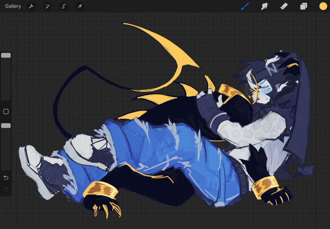The image size is (330, 229).
Task: Select the Brush tool
Action: 245,6
